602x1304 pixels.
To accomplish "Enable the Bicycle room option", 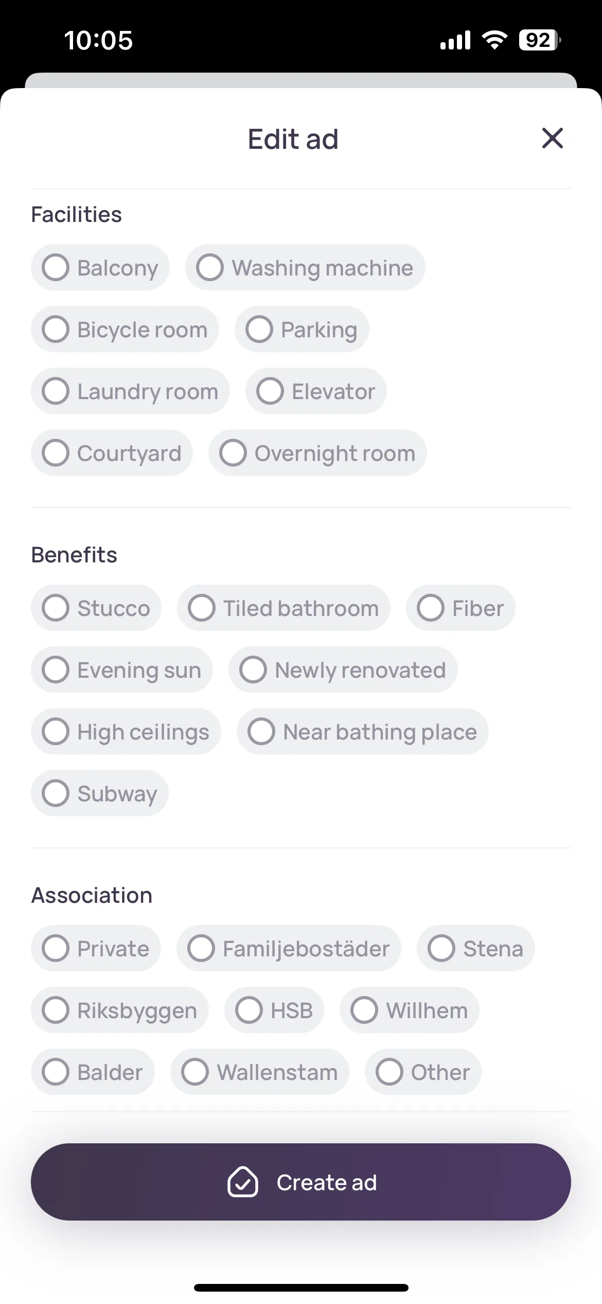I will tap(125, 329).
